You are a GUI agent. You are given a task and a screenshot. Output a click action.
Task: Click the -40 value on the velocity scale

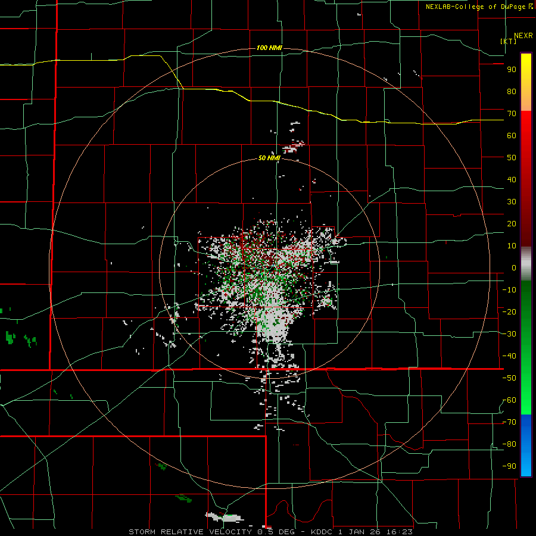[509, 356]
